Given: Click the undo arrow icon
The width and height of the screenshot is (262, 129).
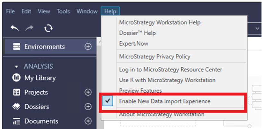Looking at the screenshot, I should coord(15,28).
